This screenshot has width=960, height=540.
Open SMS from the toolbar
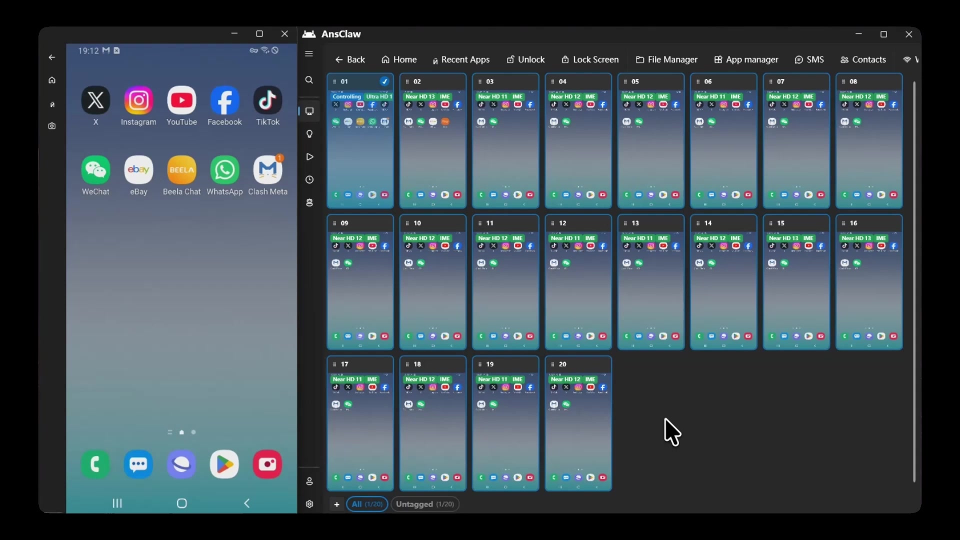[809, 59]
